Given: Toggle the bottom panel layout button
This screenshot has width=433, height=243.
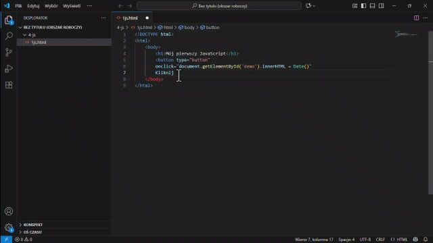Looking at the screenshot, I should (x=373, y=6).
